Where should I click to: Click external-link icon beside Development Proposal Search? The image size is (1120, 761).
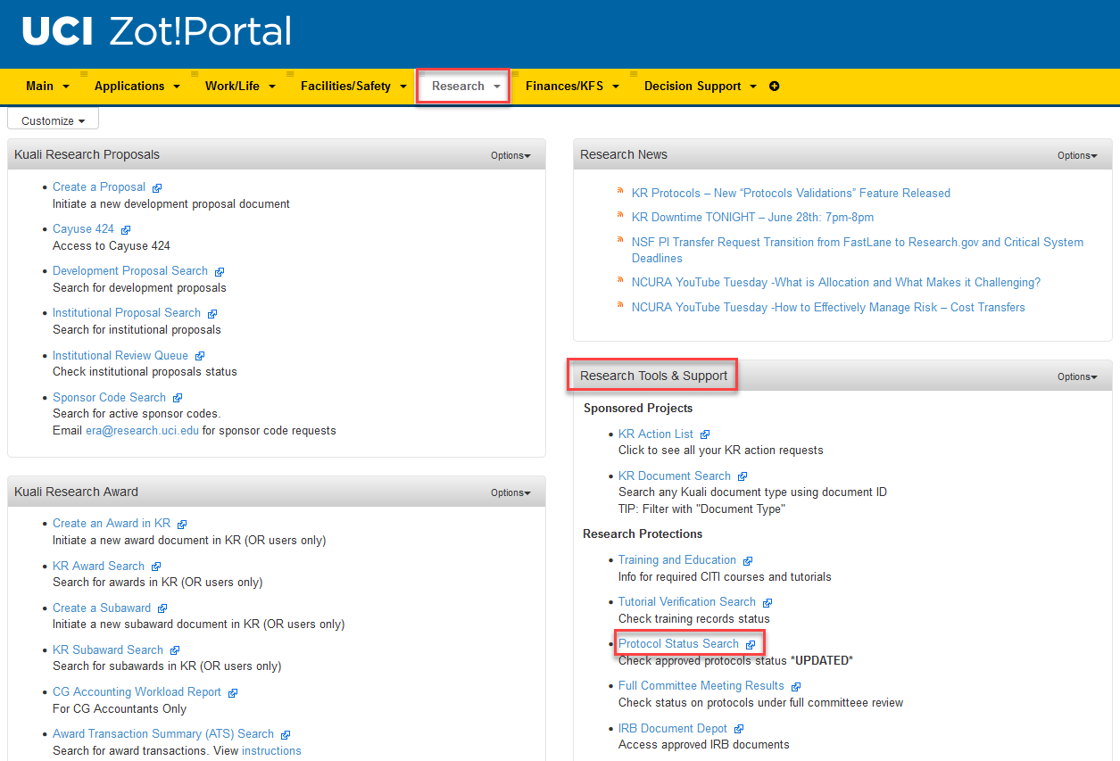tap(220, 272)
